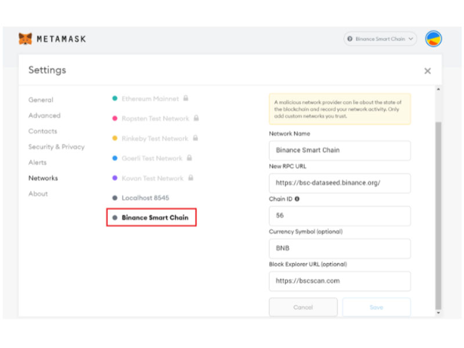This screenshot has width=464, height=348.
Task: Click the Block Explorer URL (optional) label
Action: (308, 264)
